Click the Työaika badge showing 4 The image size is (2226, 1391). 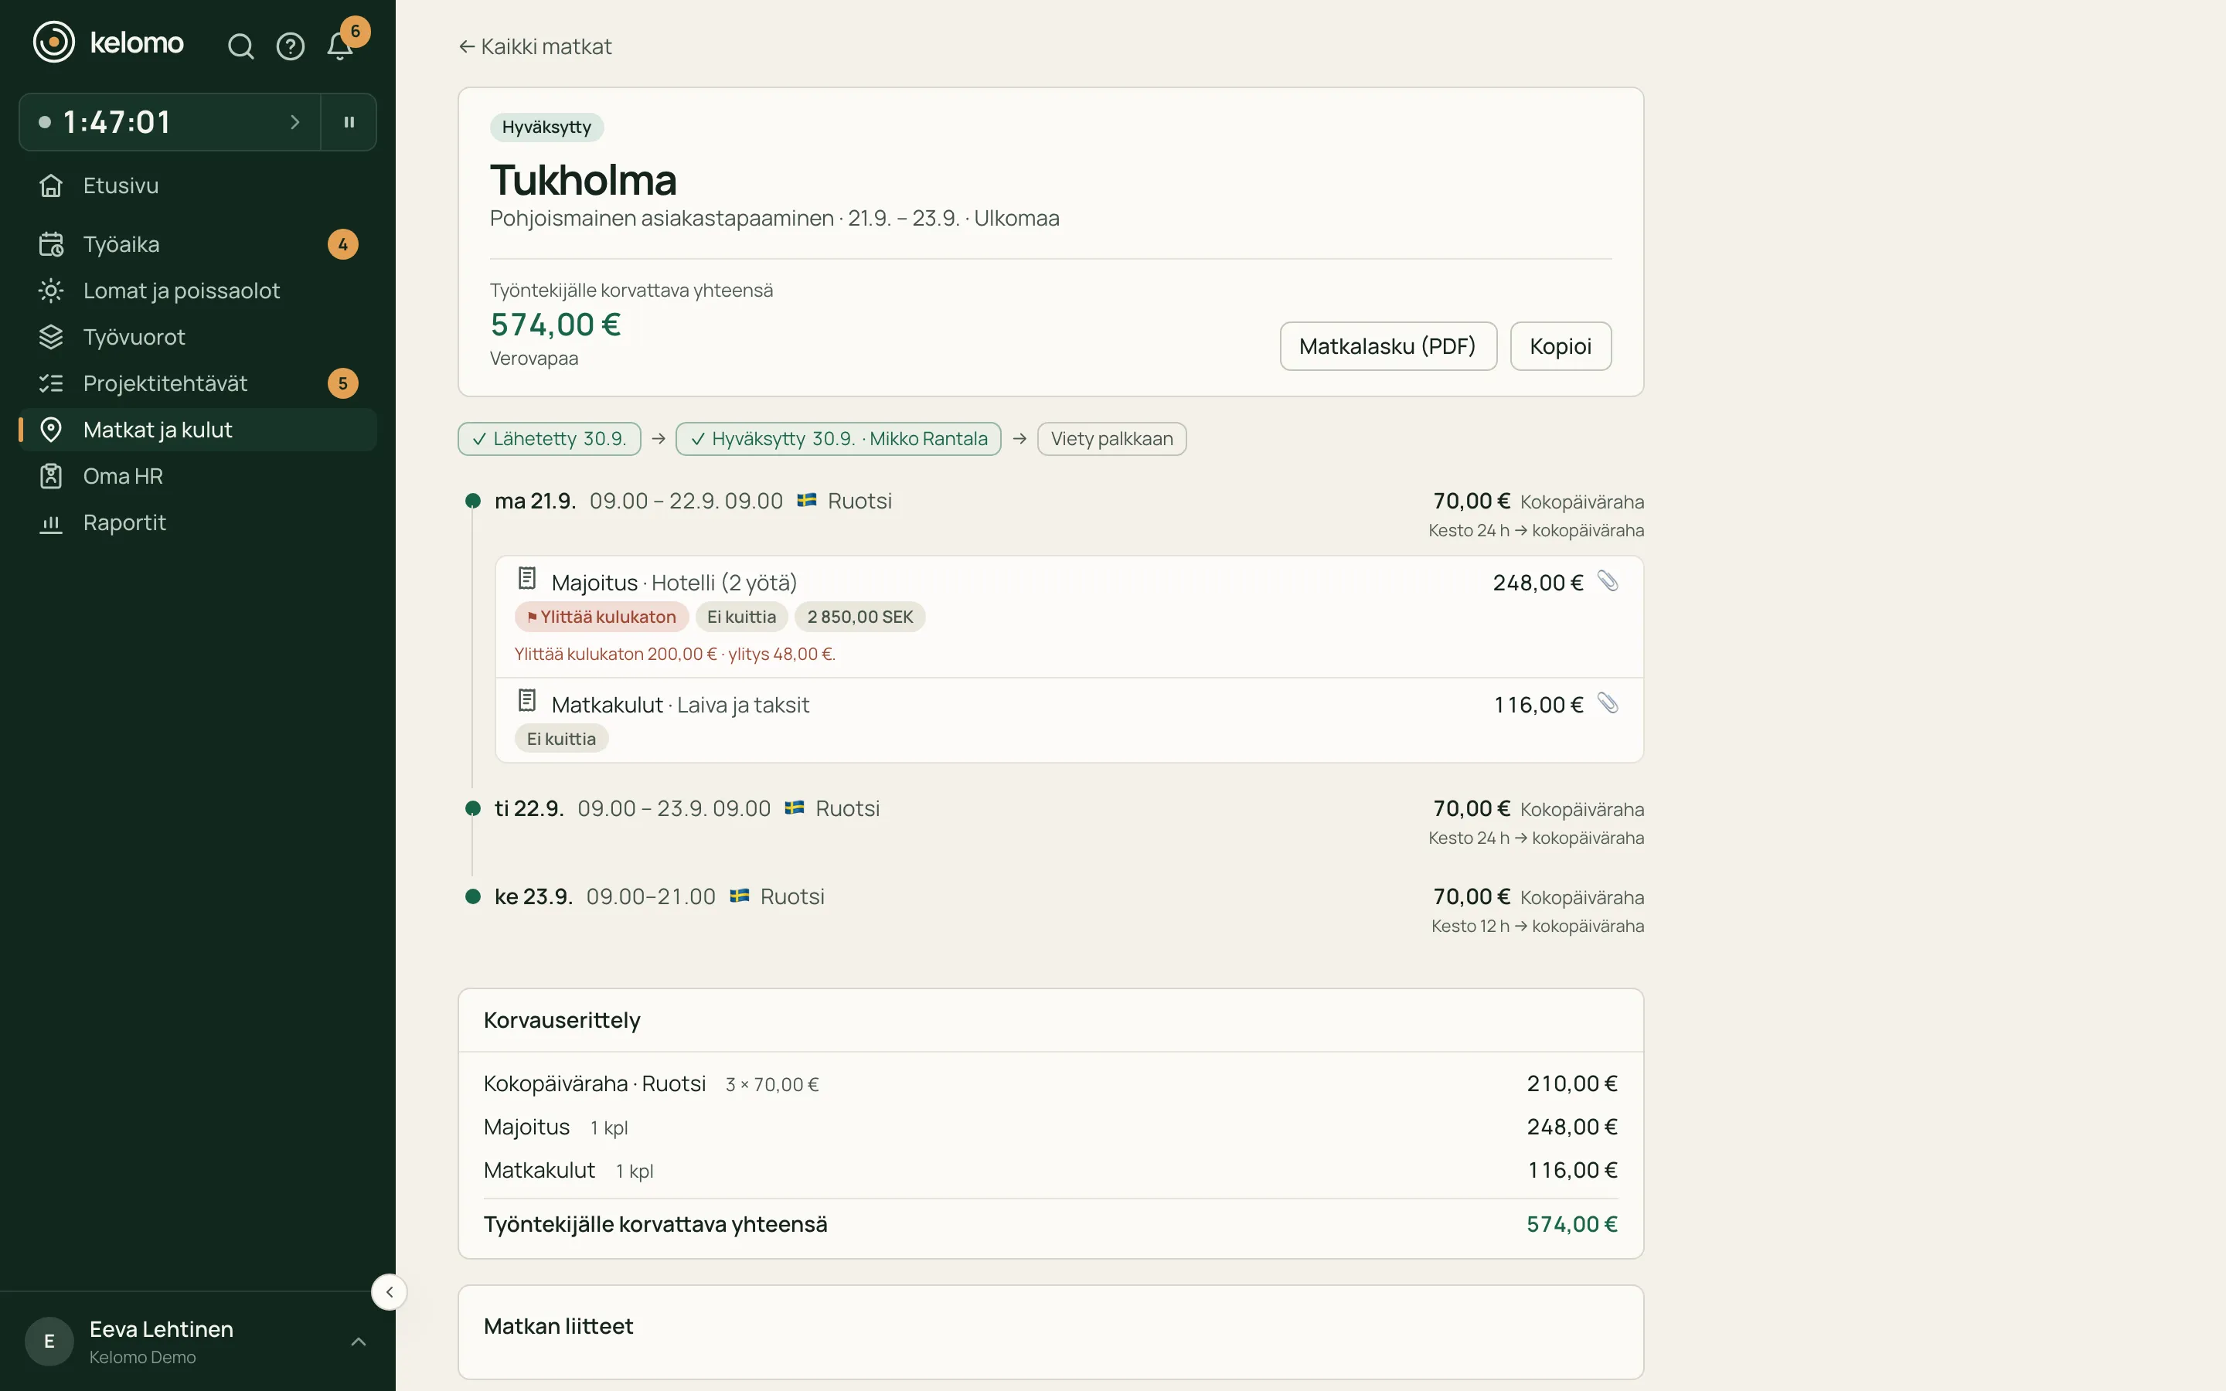(343, 243)
